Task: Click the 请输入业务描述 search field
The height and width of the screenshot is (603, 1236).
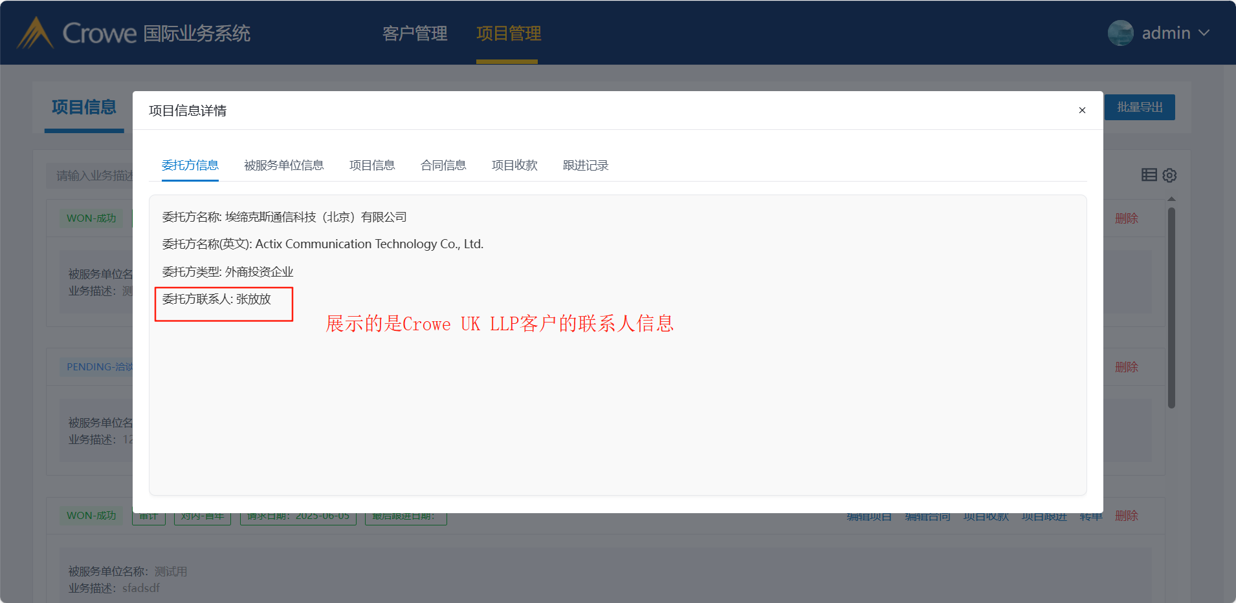Action: point(90,176)
